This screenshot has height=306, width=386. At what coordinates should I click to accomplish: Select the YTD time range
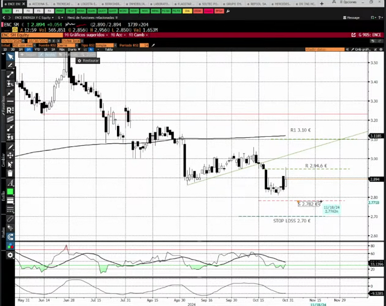pos(37,49)
